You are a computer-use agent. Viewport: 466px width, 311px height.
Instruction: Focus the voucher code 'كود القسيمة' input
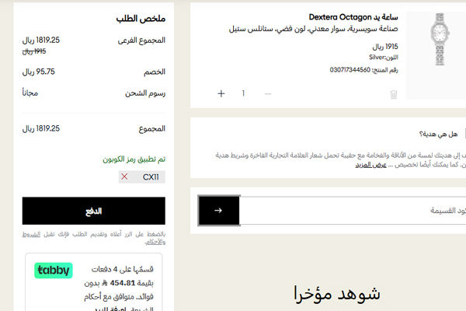click(349, 211)
